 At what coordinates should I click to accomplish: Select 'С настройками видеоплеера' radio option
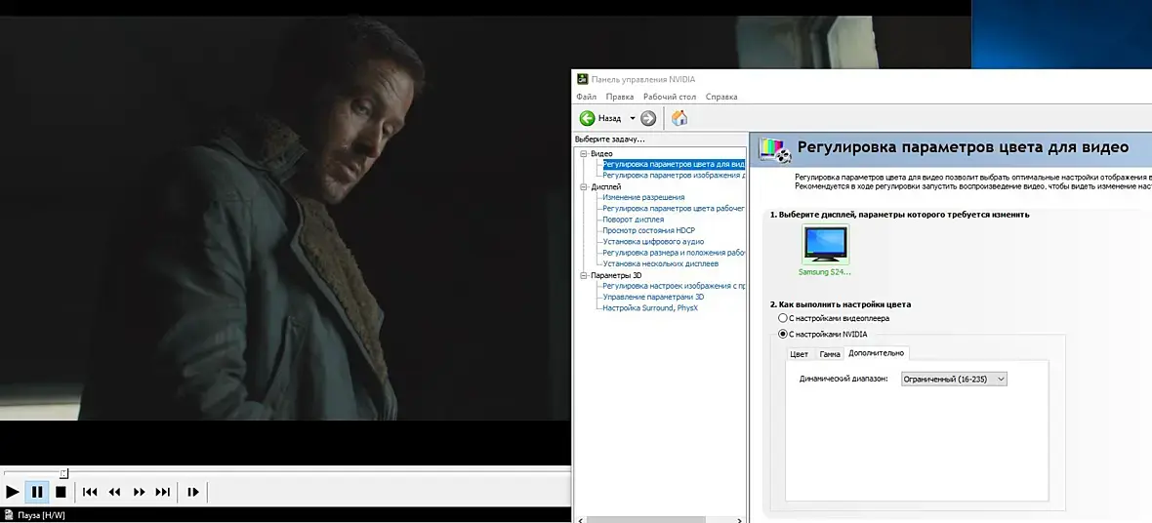tap(782, 319)
